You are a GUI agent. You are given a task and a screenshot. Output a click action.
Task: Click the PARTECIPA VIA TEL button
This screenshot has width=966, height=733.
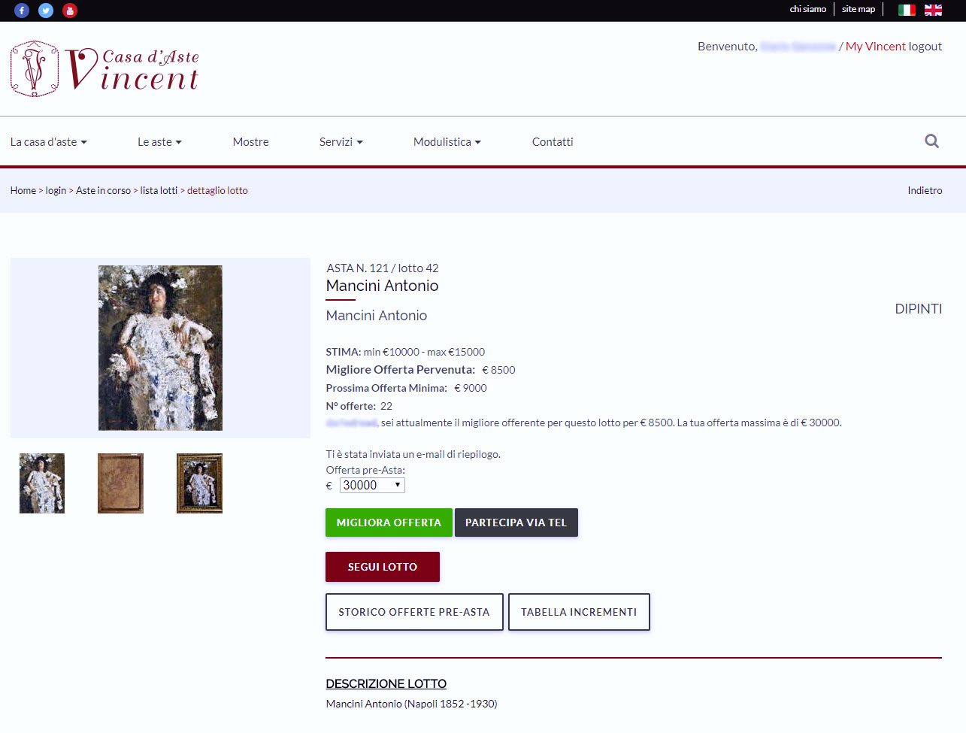516,522
